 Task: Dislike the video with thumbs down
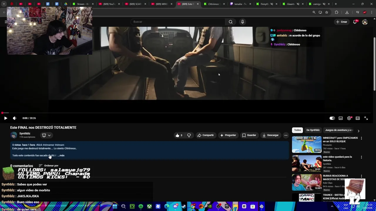[189, 135]
